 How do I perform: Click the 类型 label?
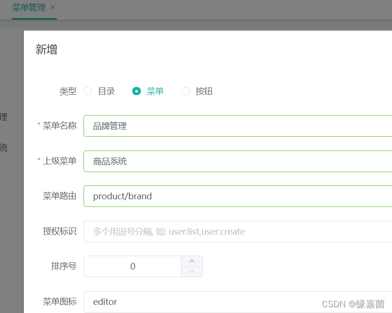(68, 91)
